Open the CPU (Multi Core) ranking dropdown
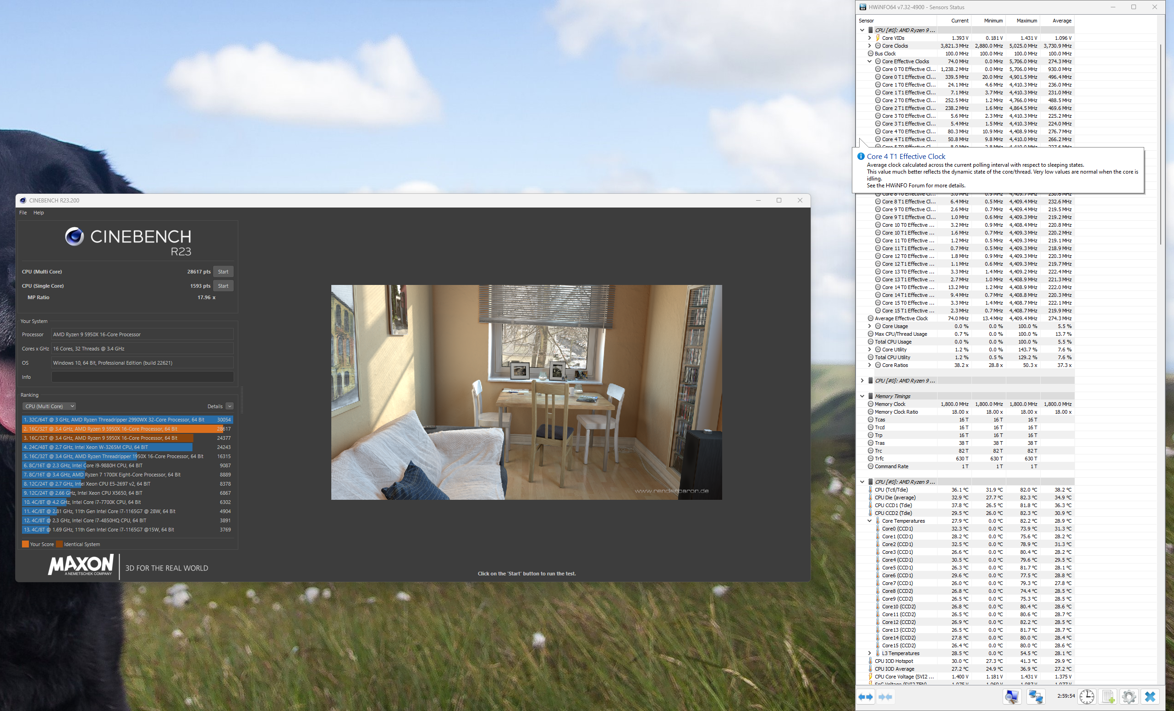This screenshot has height=711, width=1174. tap(49, 406)
